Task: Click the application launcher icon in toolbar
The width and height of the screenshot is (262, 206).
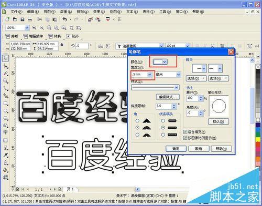Action: [108, 19]
